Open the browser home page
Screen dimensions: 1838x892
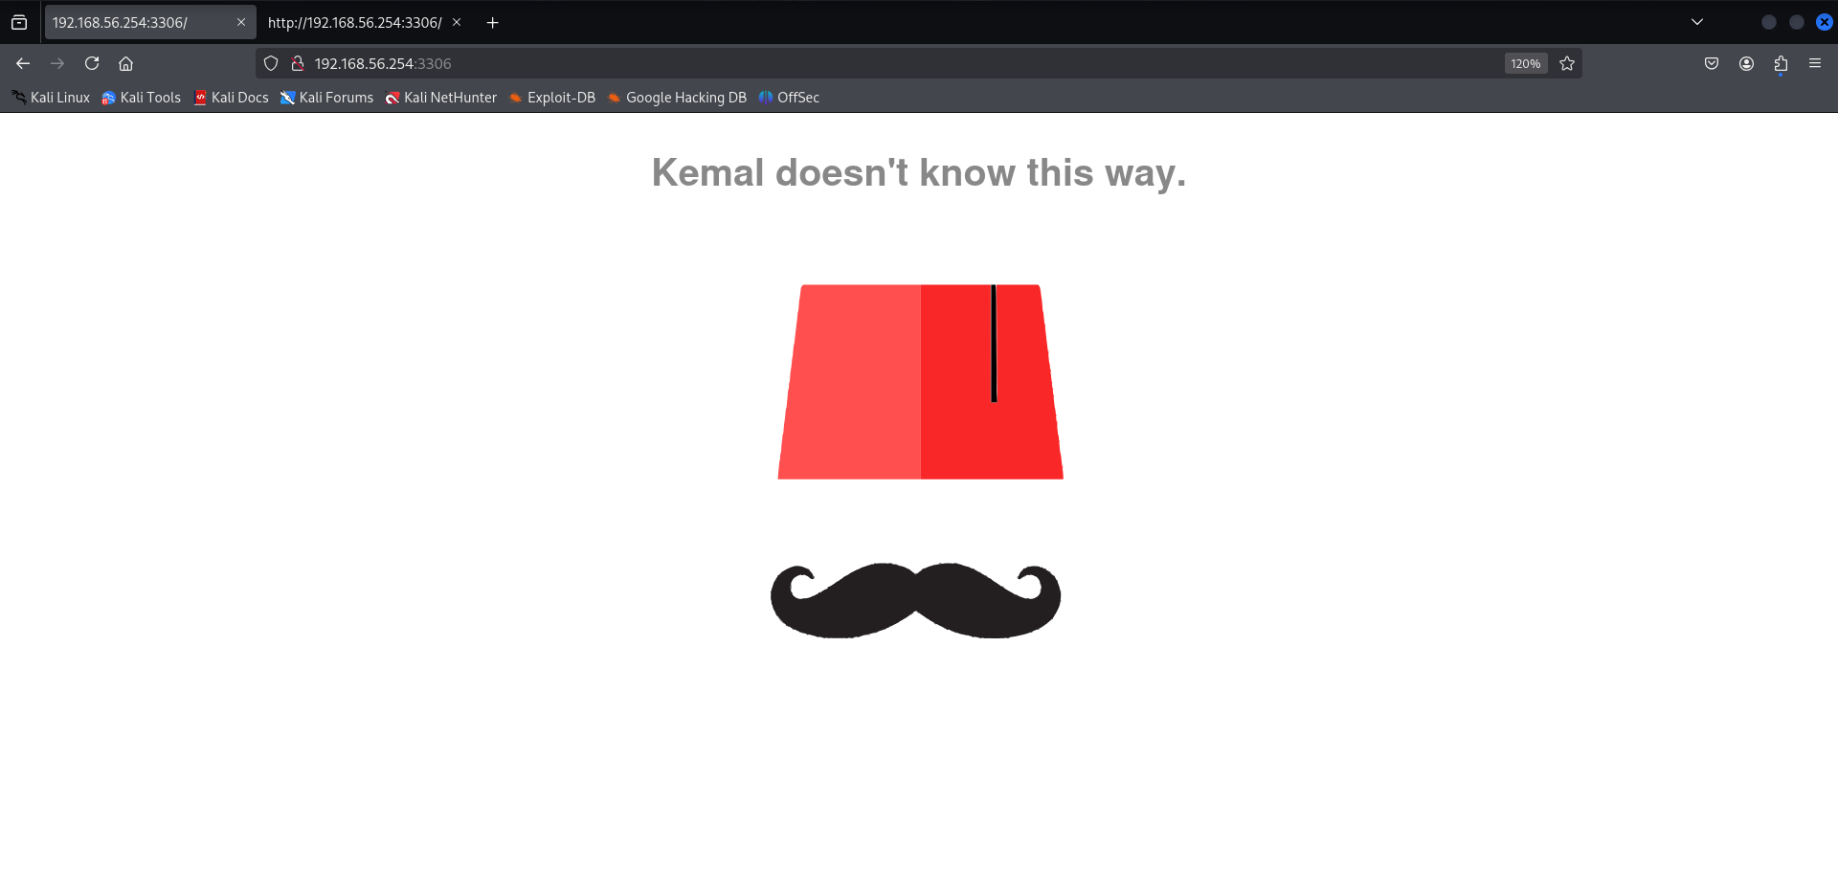(x=125, y=63)
